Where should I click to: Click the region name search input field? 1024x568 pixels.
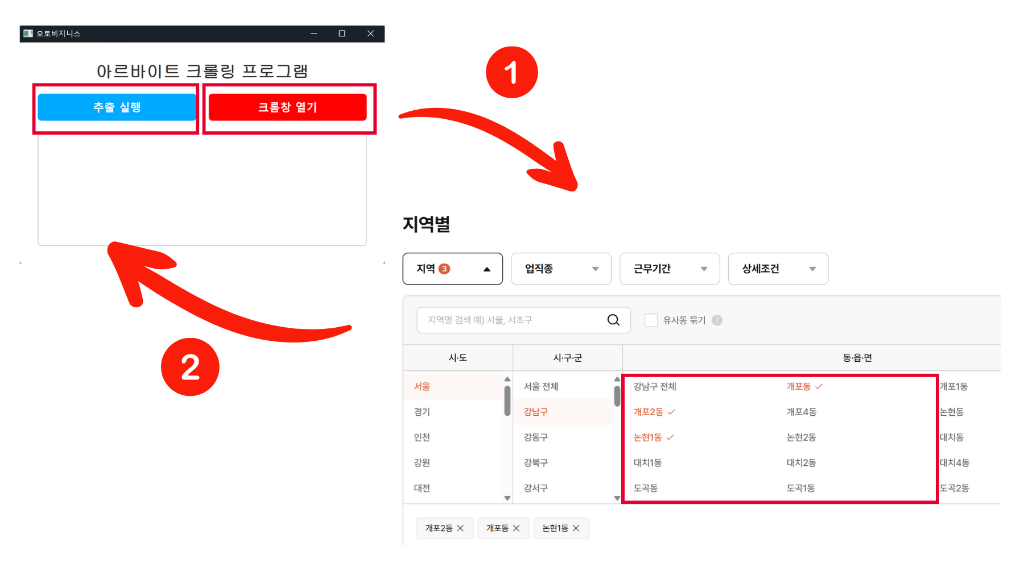pos(512,320)
